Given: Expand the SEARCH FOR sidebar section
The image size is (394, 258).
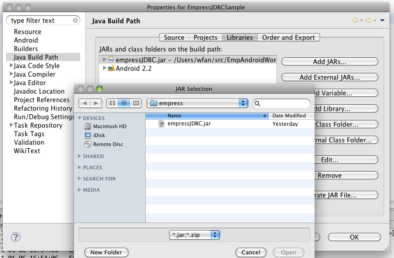Looking at the screenshot, I should coord(80,179).
